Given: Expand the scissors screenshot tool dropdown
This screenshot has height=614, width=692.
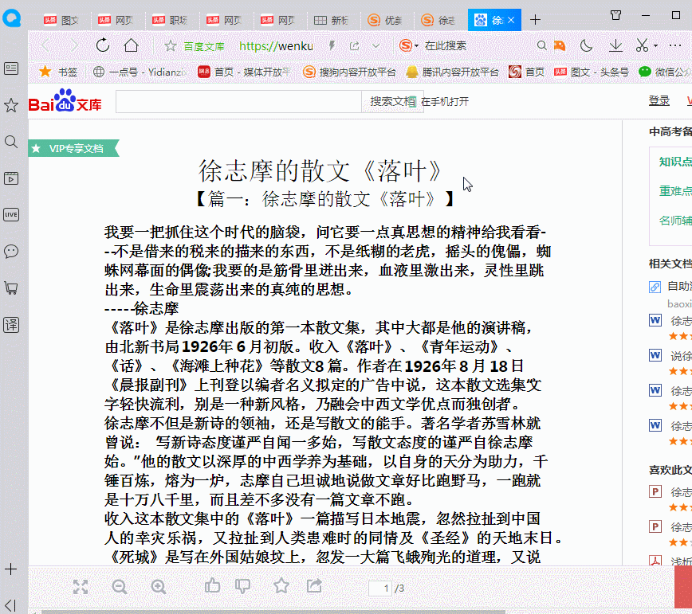Looking at the screenshot, I should 657,45.
